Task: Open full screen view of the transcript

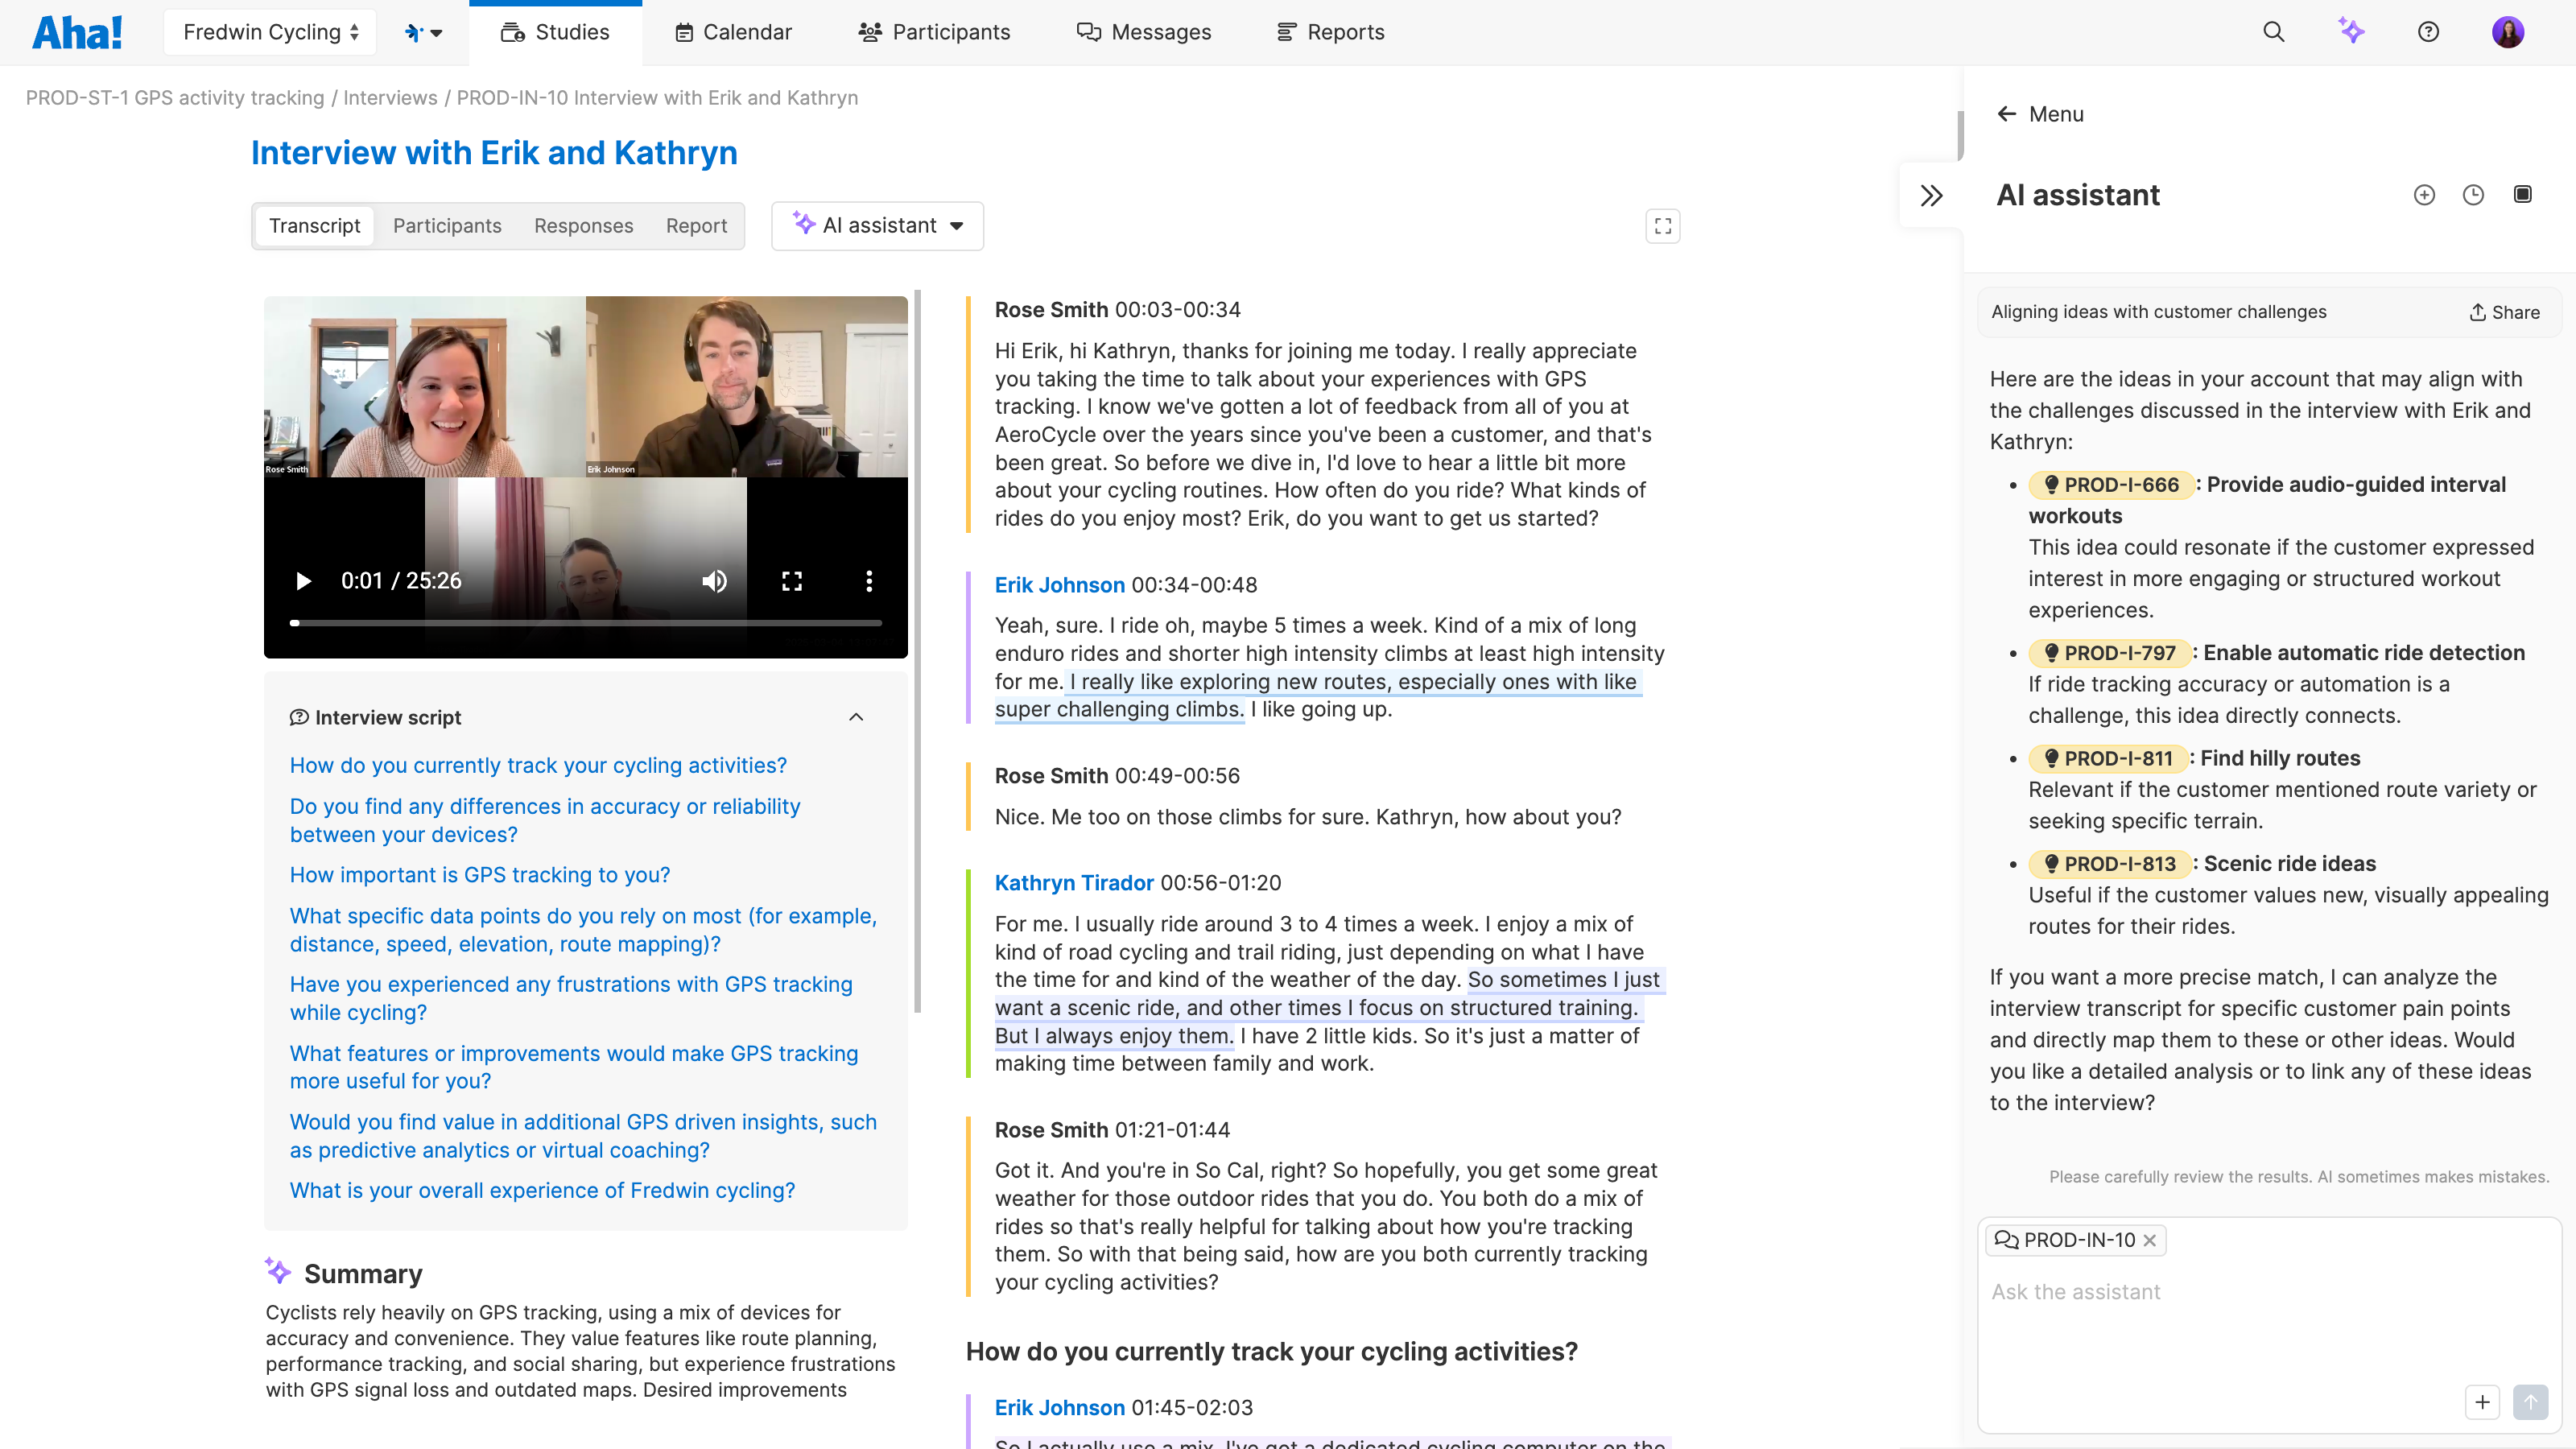Action: coord(1663,226)
